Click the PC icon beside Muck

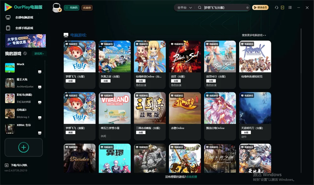[40, 72]
